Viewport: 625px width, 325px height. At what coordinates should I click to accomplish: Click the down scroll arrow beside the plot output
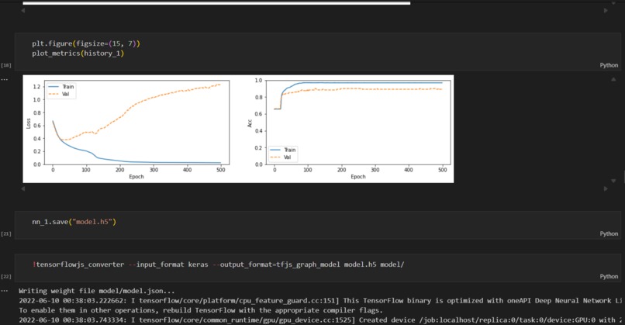pyautogui.click(x=613, y=181)
